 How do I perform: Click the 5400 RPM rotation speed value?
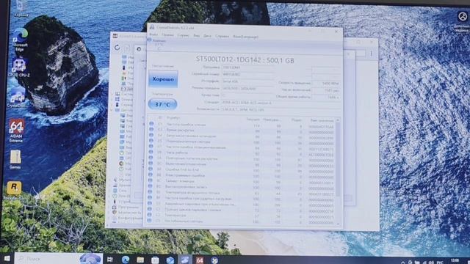click(330, 83)
